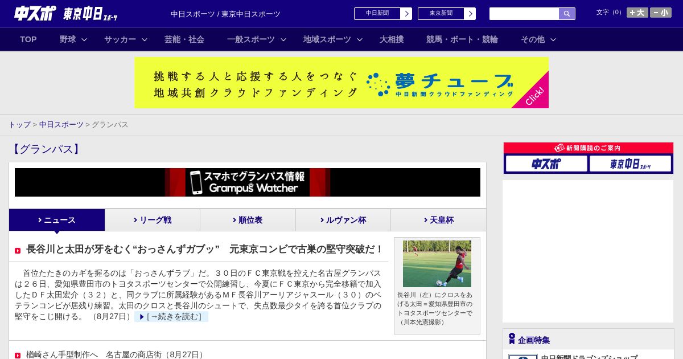683x359 pixels.
Task: Click the →続きを読む link
Action: pos(171,317)
